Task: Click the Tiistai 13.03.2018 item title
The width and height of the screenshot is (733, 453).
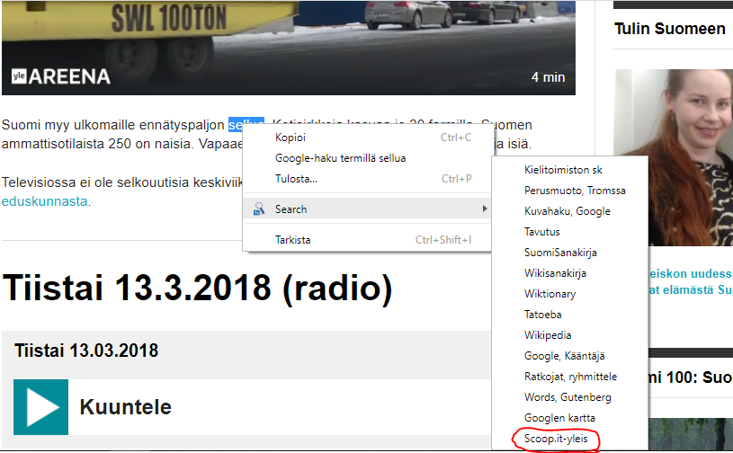Action: [x=86, y=351]
